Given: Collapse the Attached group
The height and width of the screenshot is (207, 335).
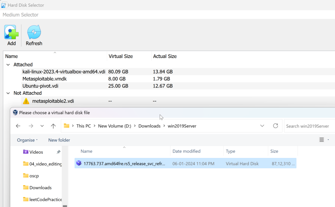Looking at the screenshot, I should [8, 64].
